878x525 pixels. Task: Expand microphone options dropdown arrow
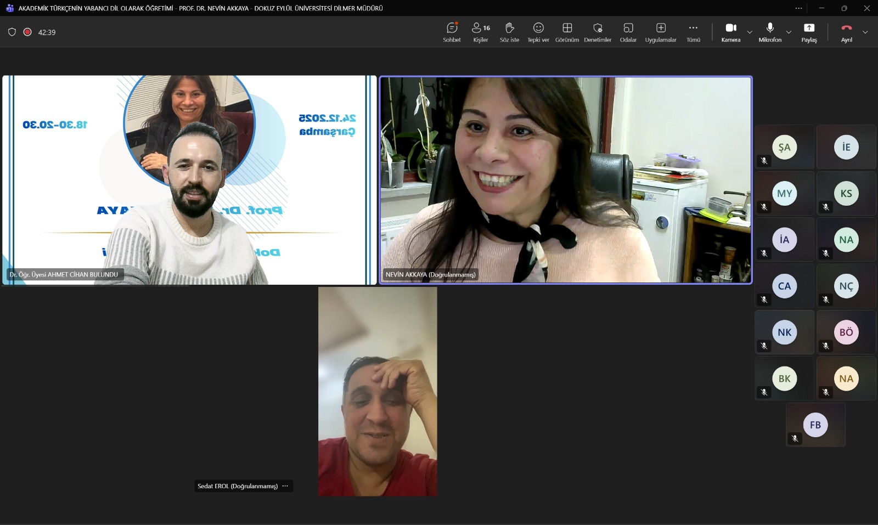(789, 32)
